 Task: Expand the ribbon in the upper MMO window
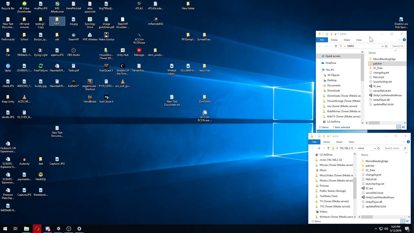(400, 40)
